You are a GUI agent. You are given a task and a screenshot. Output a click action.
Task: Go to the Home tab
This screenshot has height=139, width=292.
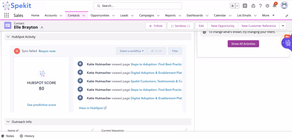click(35, 15)
